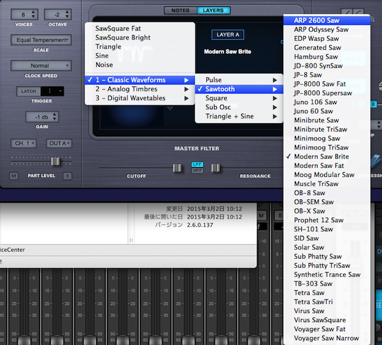The image size is (382, 345).
Task: Expand the Square waveform submenu
Action: (x=239, y=98)
